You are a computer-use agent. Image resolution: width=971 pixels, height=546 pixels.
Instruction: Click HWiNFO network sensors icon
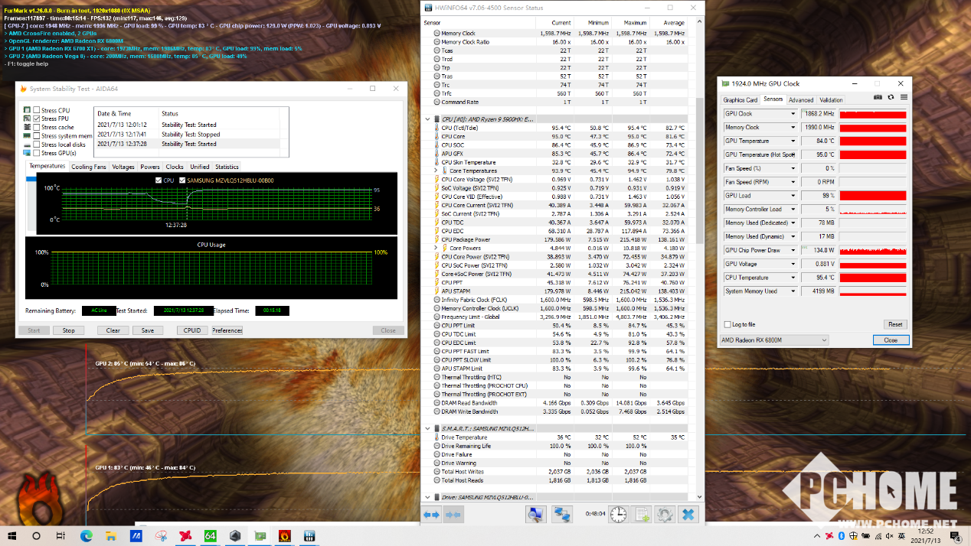click(562, 515)
